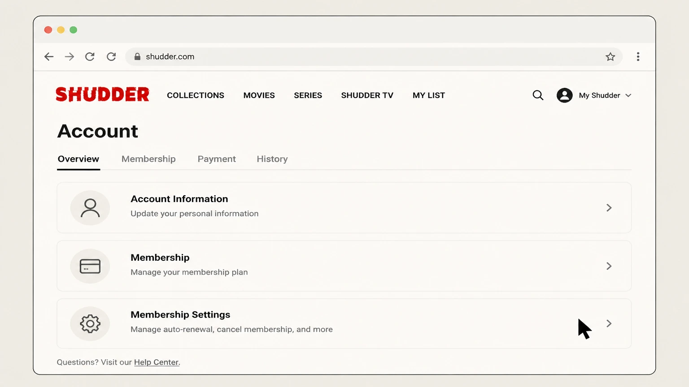Click the profile avatar icon
689x387 pixels.
tap(564, 95)
